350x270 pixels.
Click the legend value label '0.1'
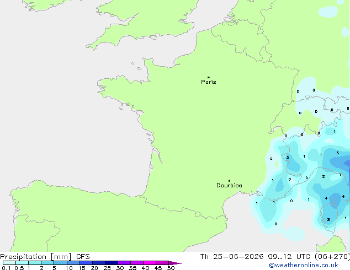(6, 268)
